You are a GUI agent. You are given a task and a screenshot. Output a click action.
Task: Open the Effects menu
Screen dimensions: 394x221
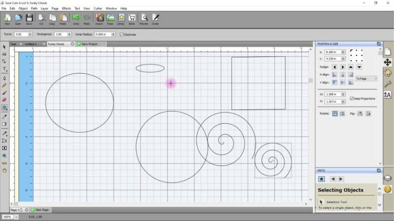click(66, 8)
